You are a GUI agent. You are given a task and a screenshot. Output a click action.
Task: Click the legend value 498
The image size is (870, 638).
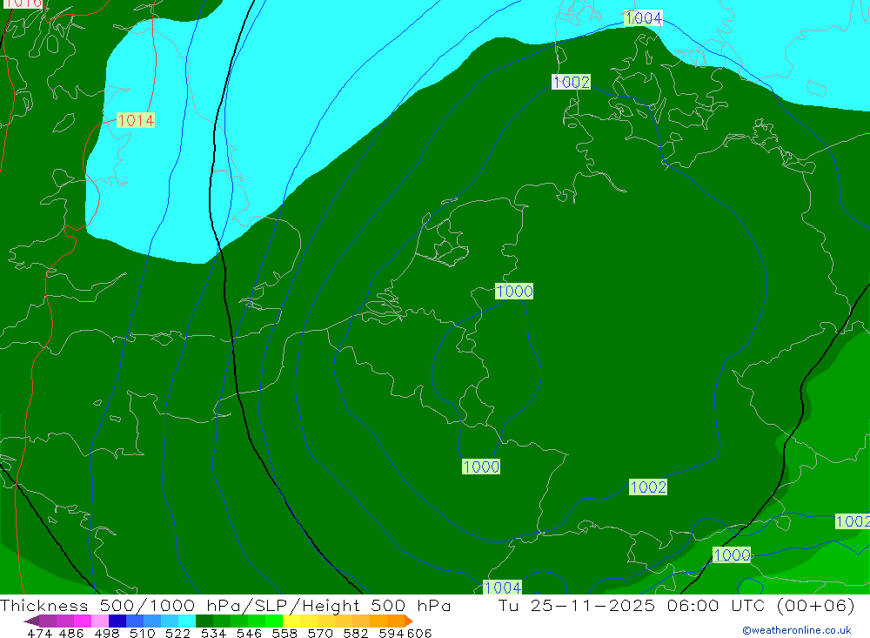point(106,633)
